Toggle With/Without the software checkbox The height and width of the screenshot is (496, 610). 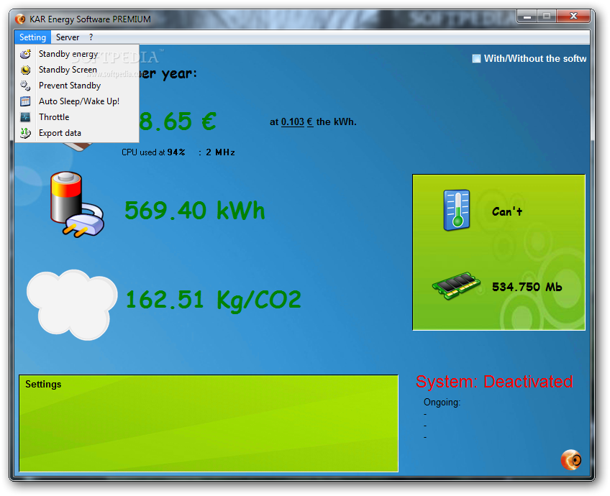(x=476, y=59)
